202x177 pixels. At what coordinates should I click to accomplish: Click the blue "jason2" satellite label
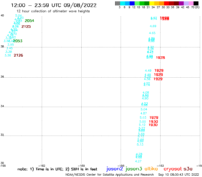tap(115, 169)
